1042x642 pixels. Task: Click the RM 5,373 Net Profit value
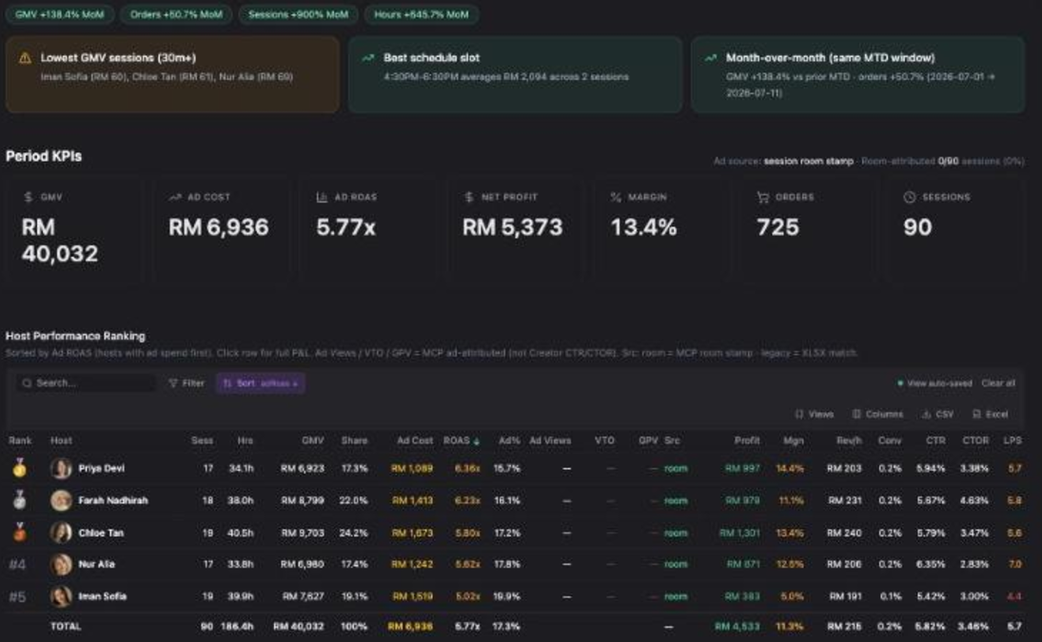(512, 227)
